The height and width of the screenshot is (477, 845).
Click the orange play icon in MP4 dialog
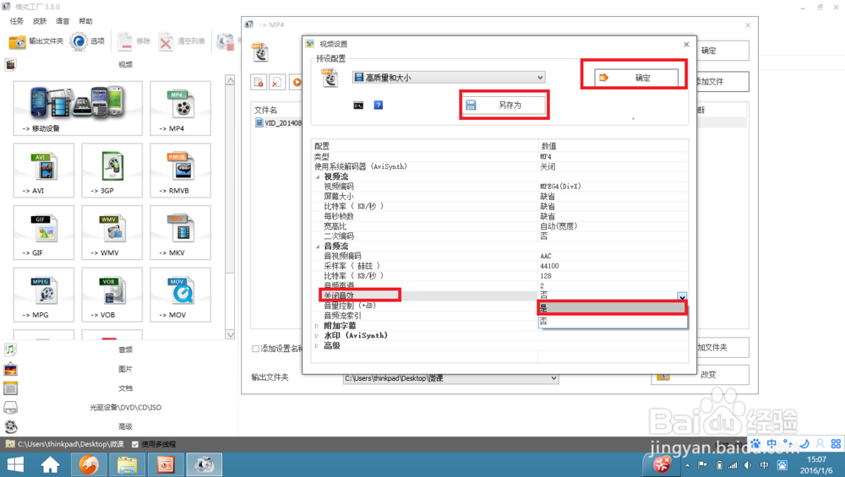(x=296, y=83)
